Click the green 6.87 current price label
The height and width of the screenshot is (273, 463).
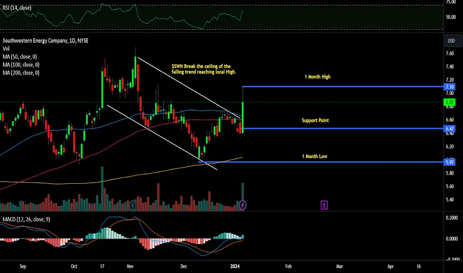[x=450, y=102]
